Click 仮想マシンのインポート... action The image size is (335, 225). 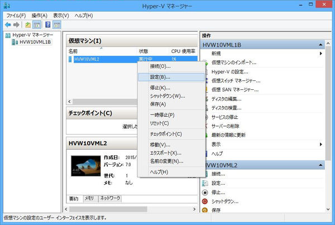(234, 63)
